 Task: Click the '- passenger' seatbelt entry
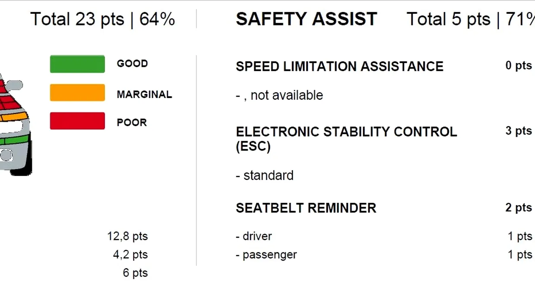pyautogui.click(x=266, y=255)
